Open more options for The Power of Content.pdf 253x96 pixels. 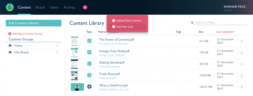[x=242, y=41]
